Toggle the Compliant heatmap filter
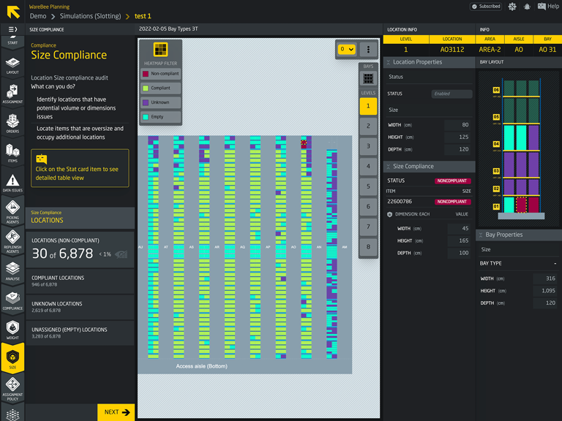Image resolution: width=562 pixels, height=421 pixels. click(x=160, y=88)
